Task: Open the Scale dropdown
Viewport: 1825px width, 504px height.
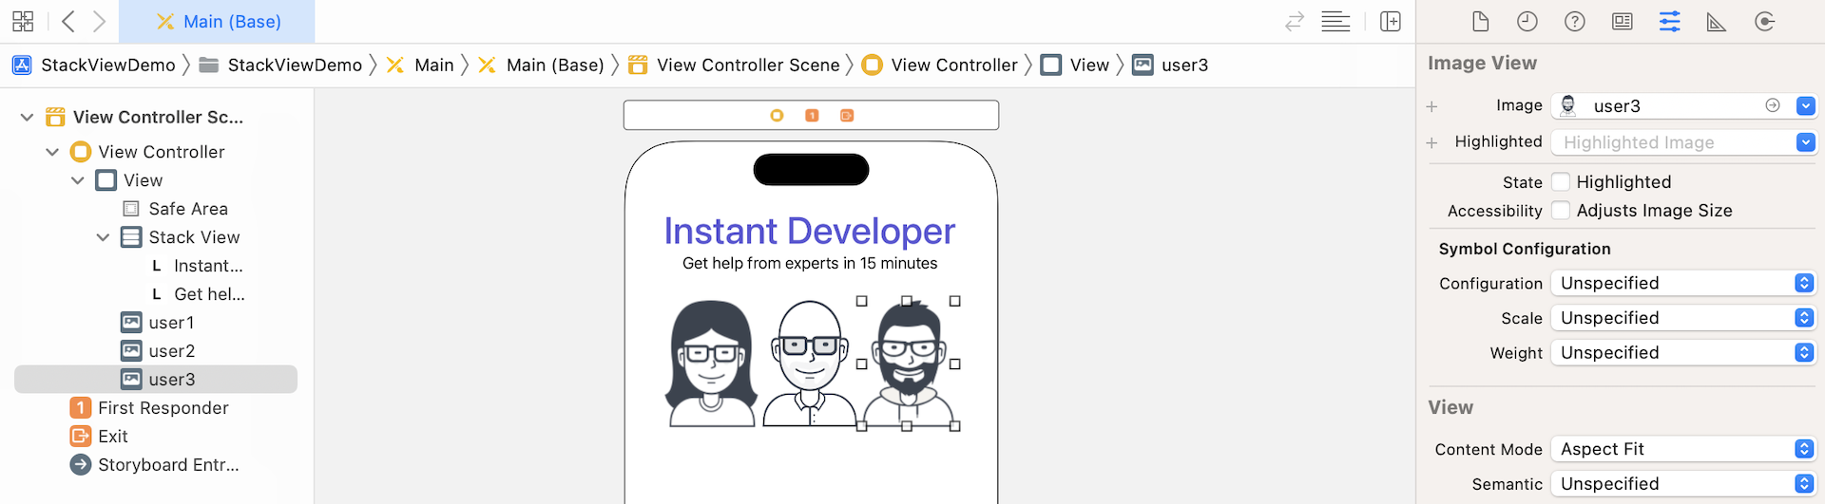Action: pyautogui.click(x=1682, y=318)
